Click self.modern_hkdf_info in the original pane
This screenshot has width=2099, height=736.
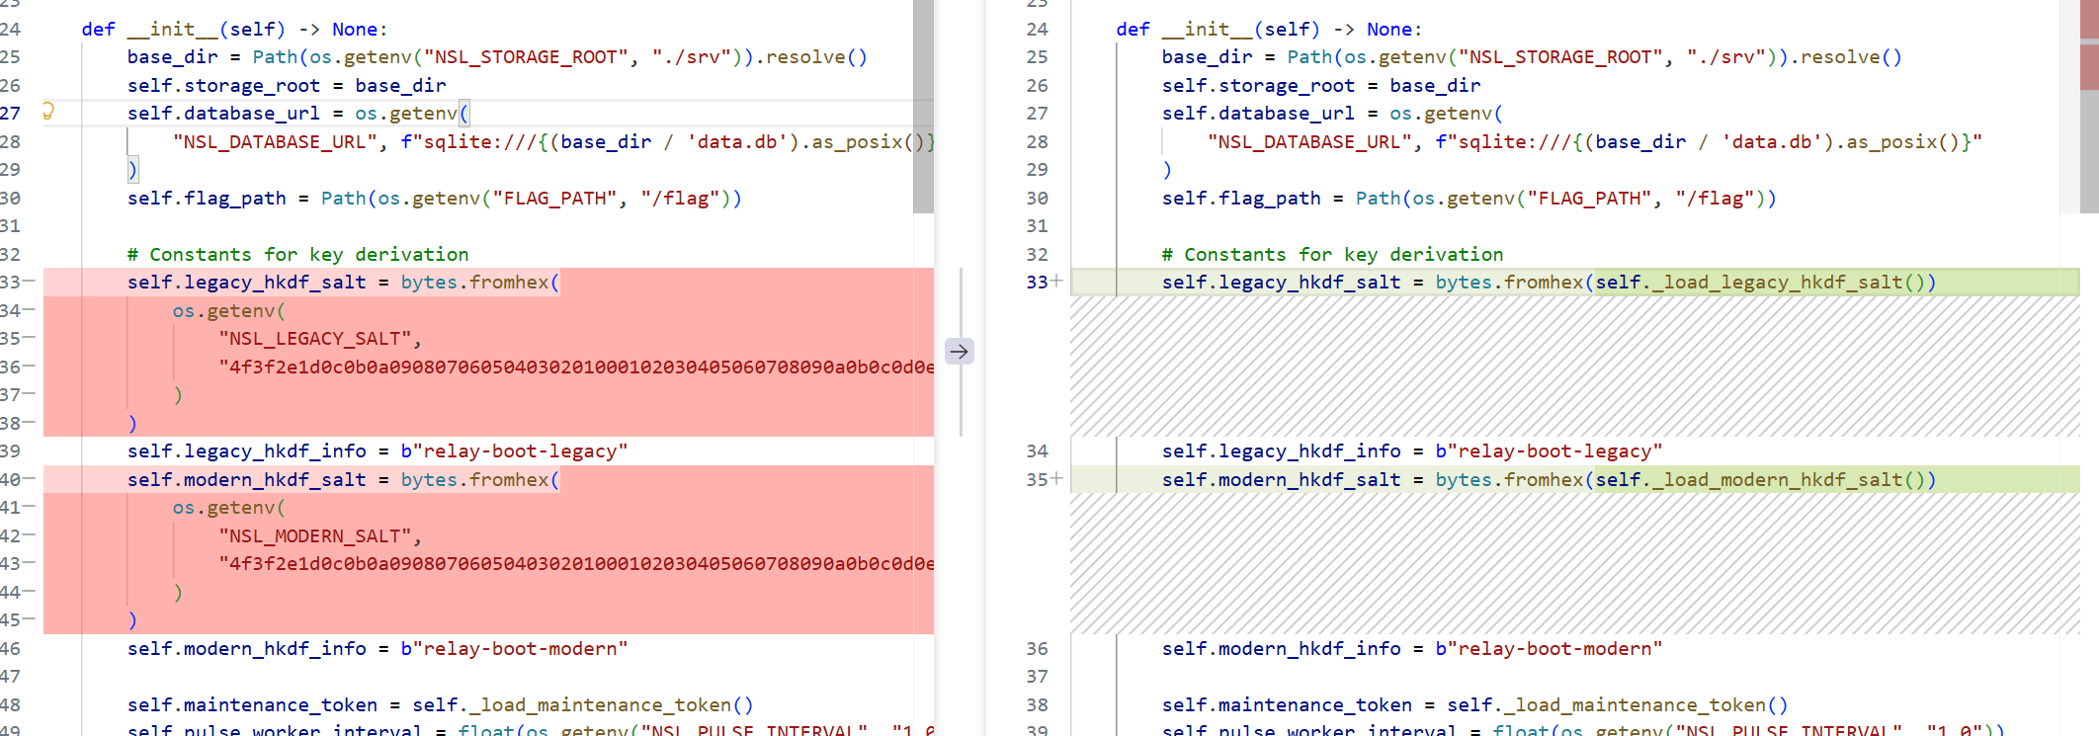[x=246, y=649]
